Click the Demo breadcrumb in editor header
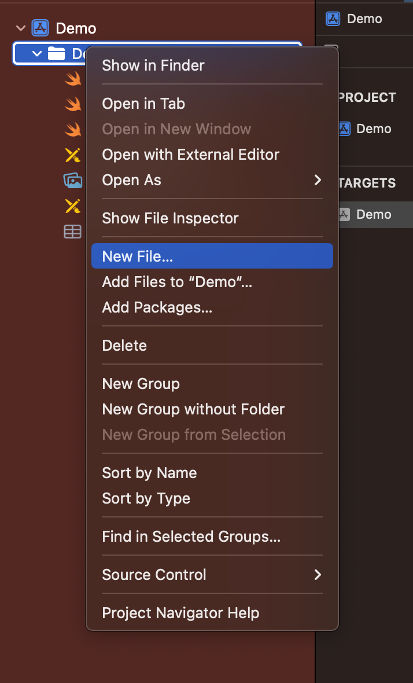 (x=364, y=19)
